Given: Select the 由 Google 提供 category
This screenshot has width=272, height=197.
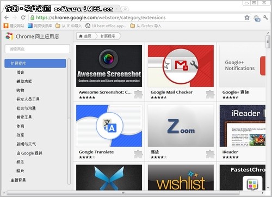Looking at the screenshot, I should point(29,153).
